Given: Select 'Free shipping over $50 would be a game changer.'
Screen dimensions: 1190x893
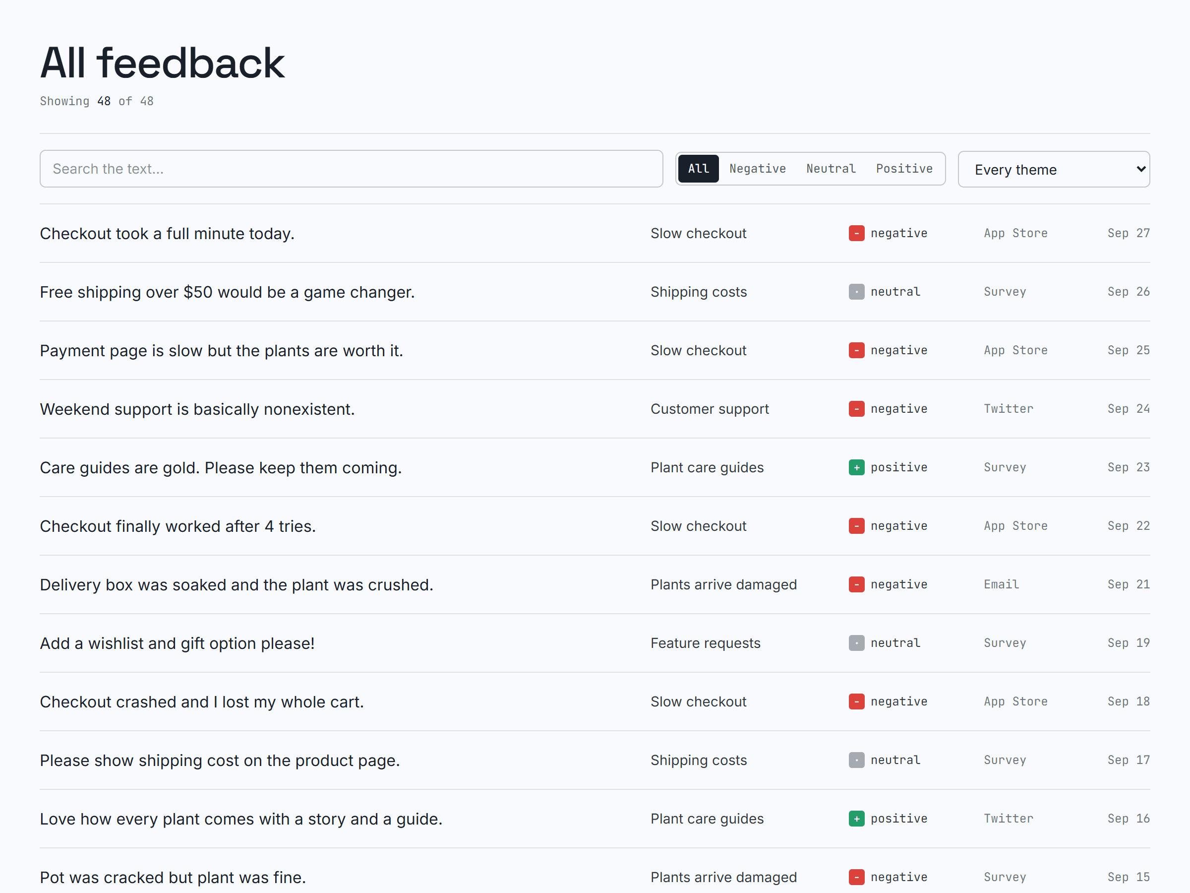Looking at the screenshot, I should (x=227, y=292).
